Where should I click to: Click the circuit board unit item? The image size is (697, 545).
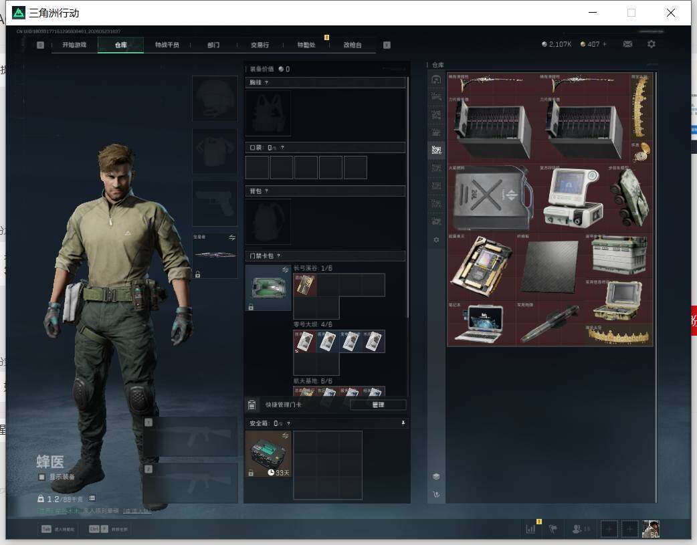tap(482, 266)
